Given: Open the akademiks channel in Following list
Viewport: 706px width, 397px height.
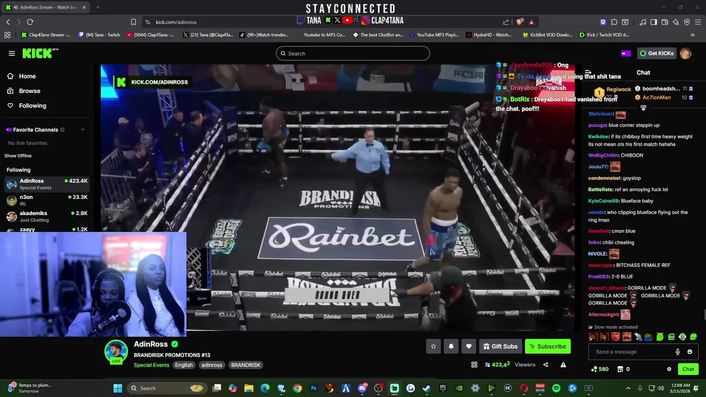Looking at the screenshot, I should pos(46,216).
